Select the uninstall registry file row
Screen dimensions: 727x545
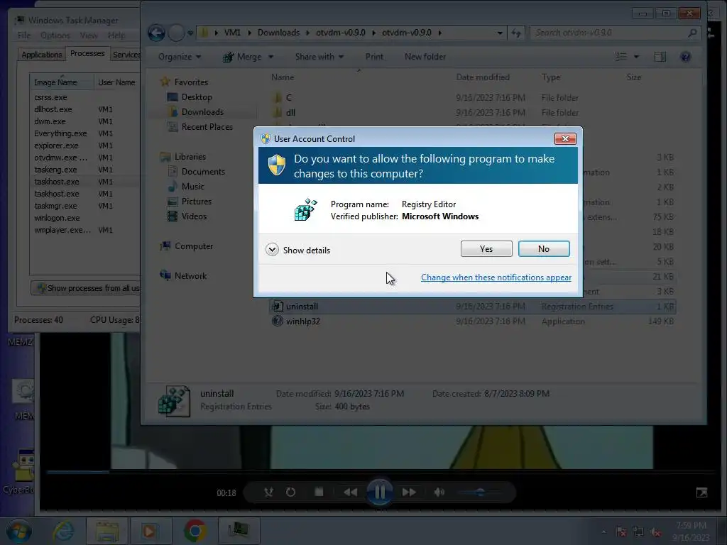tap(472, 307)
